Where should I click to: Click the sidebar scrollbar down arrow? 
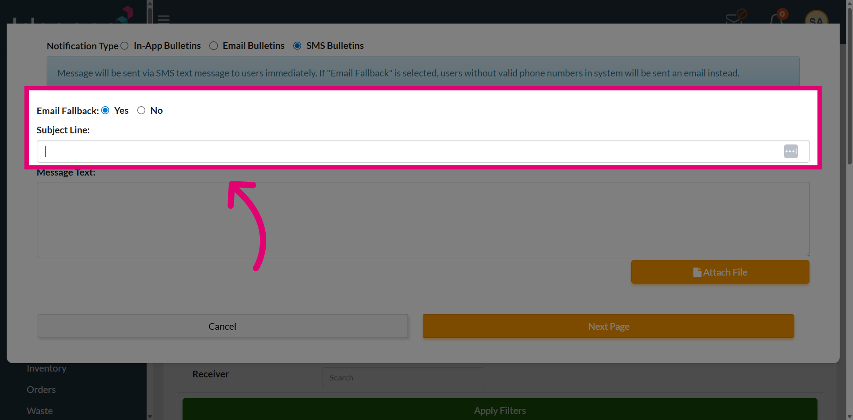coord(150,416)
